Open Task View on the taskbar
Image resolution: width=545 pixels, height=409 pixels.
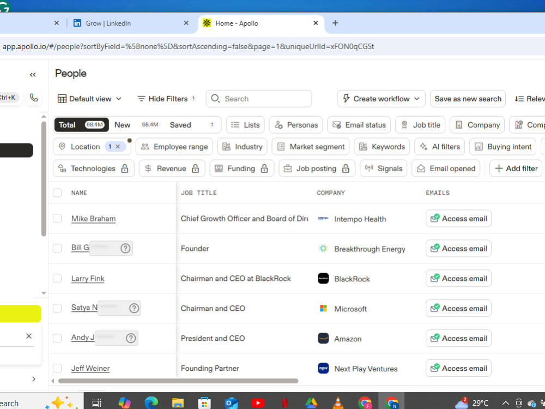96,403
